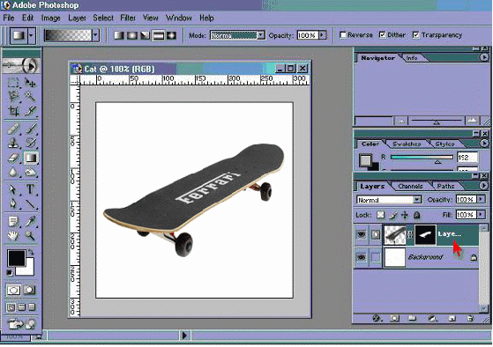Click the black foreground color swatch
This screenshot has width=493, height=347.
(x=17, y=258)
